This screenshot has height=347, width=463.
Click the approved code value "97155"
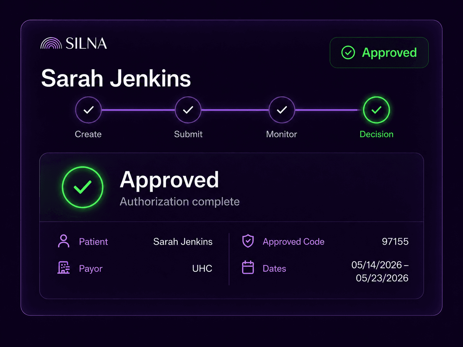395,242
